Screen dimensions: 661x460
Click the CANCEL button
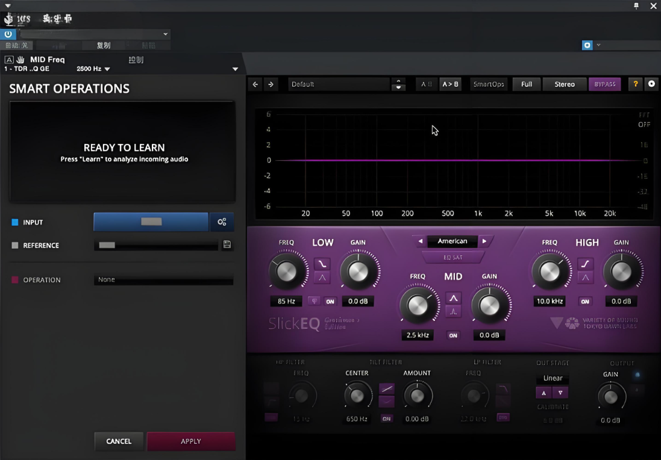coord(119,441)
